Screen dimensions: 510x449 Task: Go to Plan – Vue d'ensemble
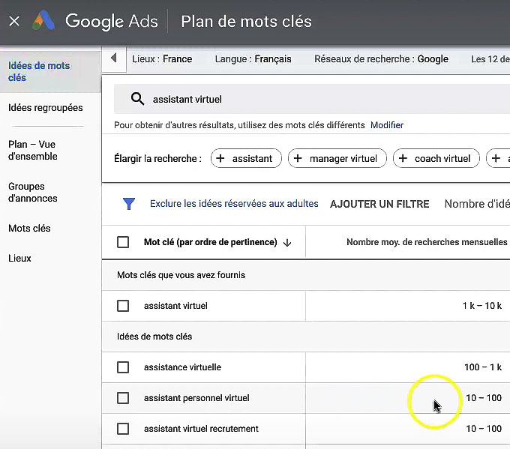pos(33,150)
